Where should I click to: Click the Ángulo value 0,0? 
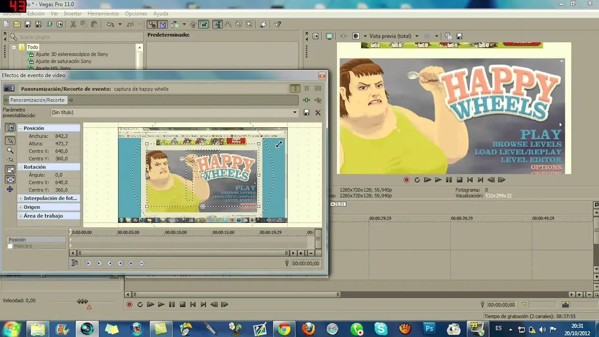coord(58,175)
